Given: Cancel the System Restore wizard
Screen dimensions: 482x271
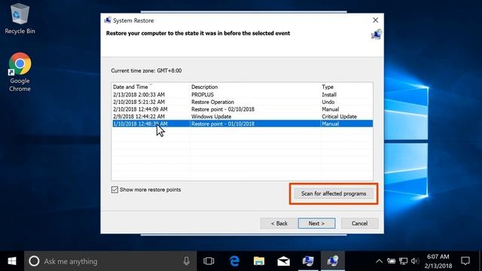Looking at the screenshot, I should point(359,224).
